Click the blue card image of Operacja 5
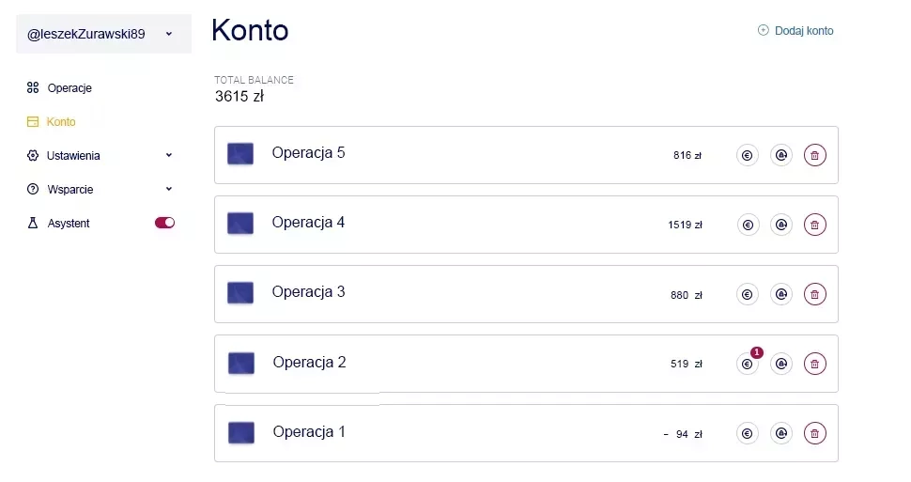 pos(240,154)
